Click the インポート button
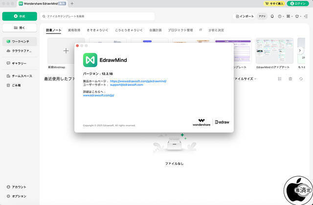This screenshot has height=205, width=313. coord(244,16)
